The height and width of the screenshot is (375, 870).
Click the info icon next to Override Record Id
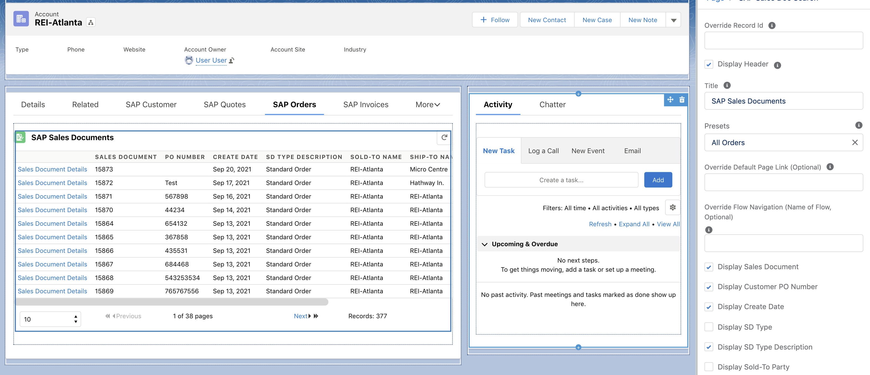coord(772,25)
